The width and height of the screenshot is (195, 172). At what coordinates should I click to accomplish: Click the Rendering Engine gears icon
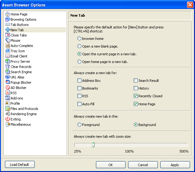(7, 114)
